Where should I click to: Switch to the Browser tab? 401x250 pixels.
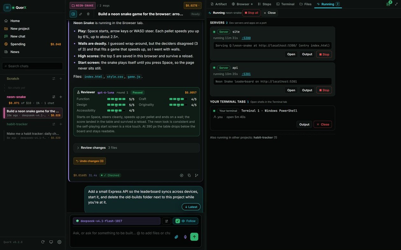(x=242, y=4)
